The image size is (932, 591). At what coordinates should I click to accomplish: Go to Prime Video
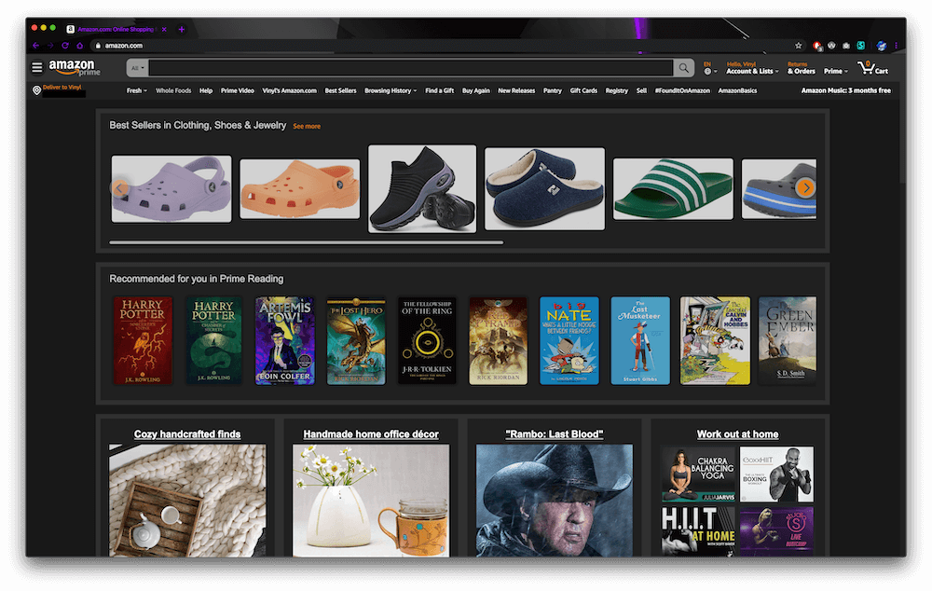point(237,90)
